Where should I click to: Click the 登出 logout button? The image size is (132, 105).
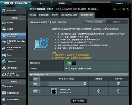(41, 3)
